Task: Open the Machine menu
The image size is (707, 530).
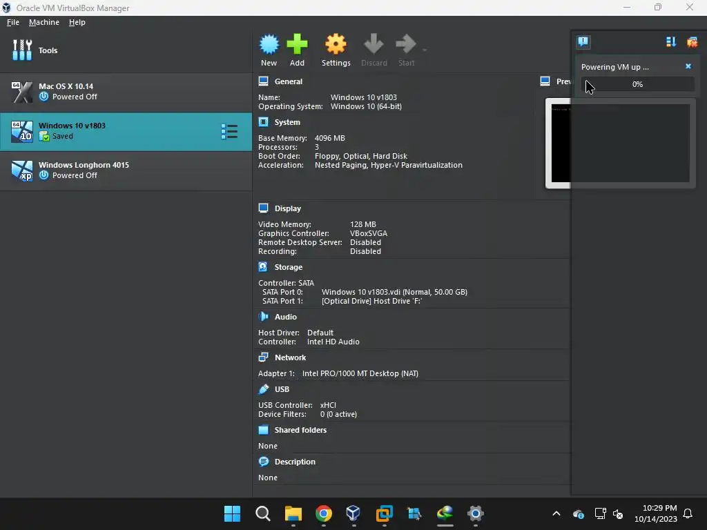Action: pos(43,22)
